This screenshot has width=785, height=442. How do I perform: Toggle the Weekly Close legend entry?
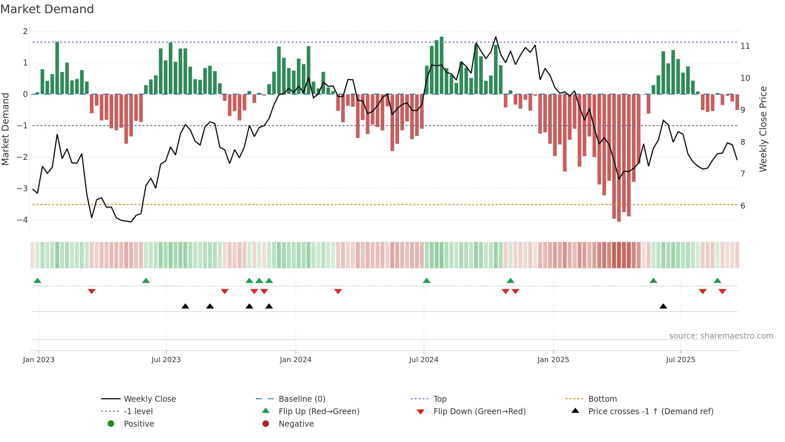click(150, 399)
